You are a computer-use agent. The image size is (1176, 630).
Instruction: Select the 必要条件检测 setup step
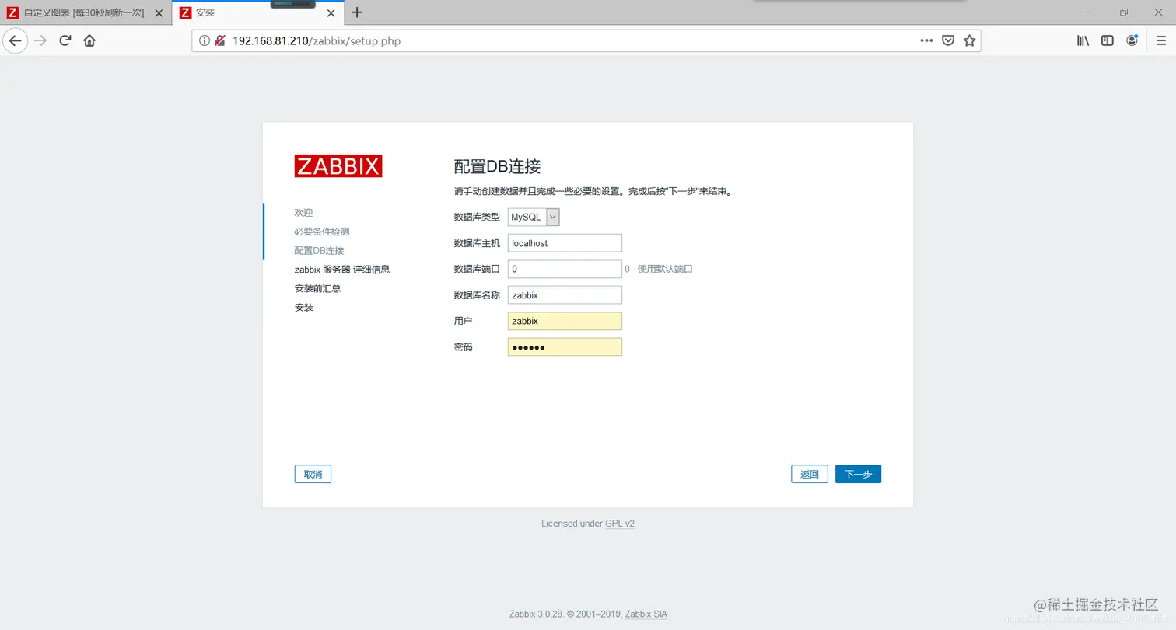pyautogui.click(x=322, y=231)
